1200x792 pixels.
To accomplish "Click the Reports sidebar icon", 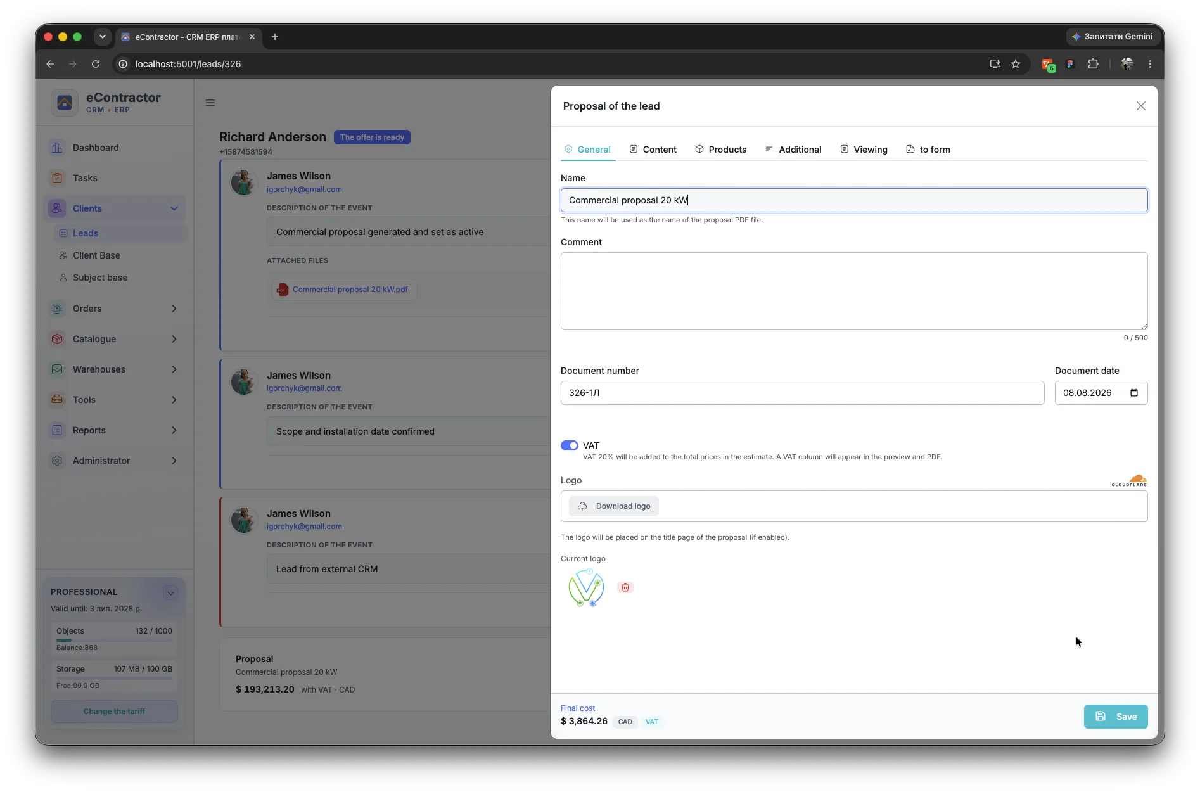I will 57,430.
